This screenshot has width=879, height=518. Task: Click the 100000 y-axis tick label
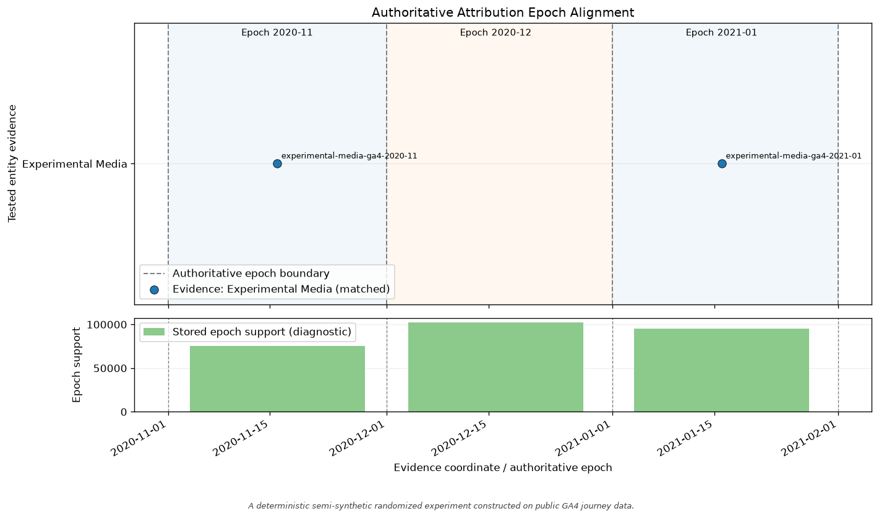pos(106,325)
